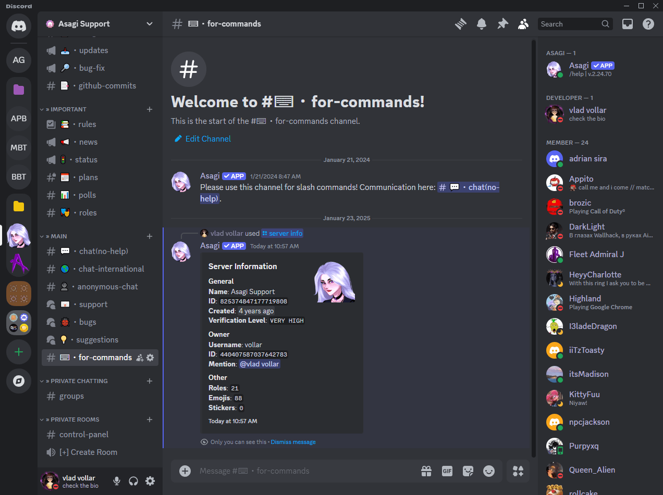The image size is (663, 495).
Task: Follow the chat(no-help) channel mention
Action: tap(469, 187)
